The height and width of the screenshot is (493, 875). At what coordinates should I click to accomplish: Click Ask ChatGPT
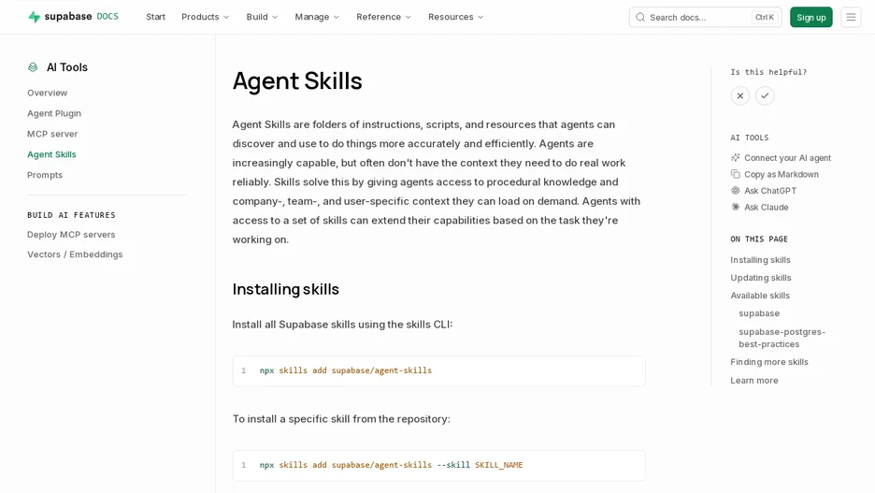(770, 191)
